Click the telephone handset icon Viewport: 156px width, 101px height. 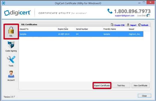(x=110, y=11)
